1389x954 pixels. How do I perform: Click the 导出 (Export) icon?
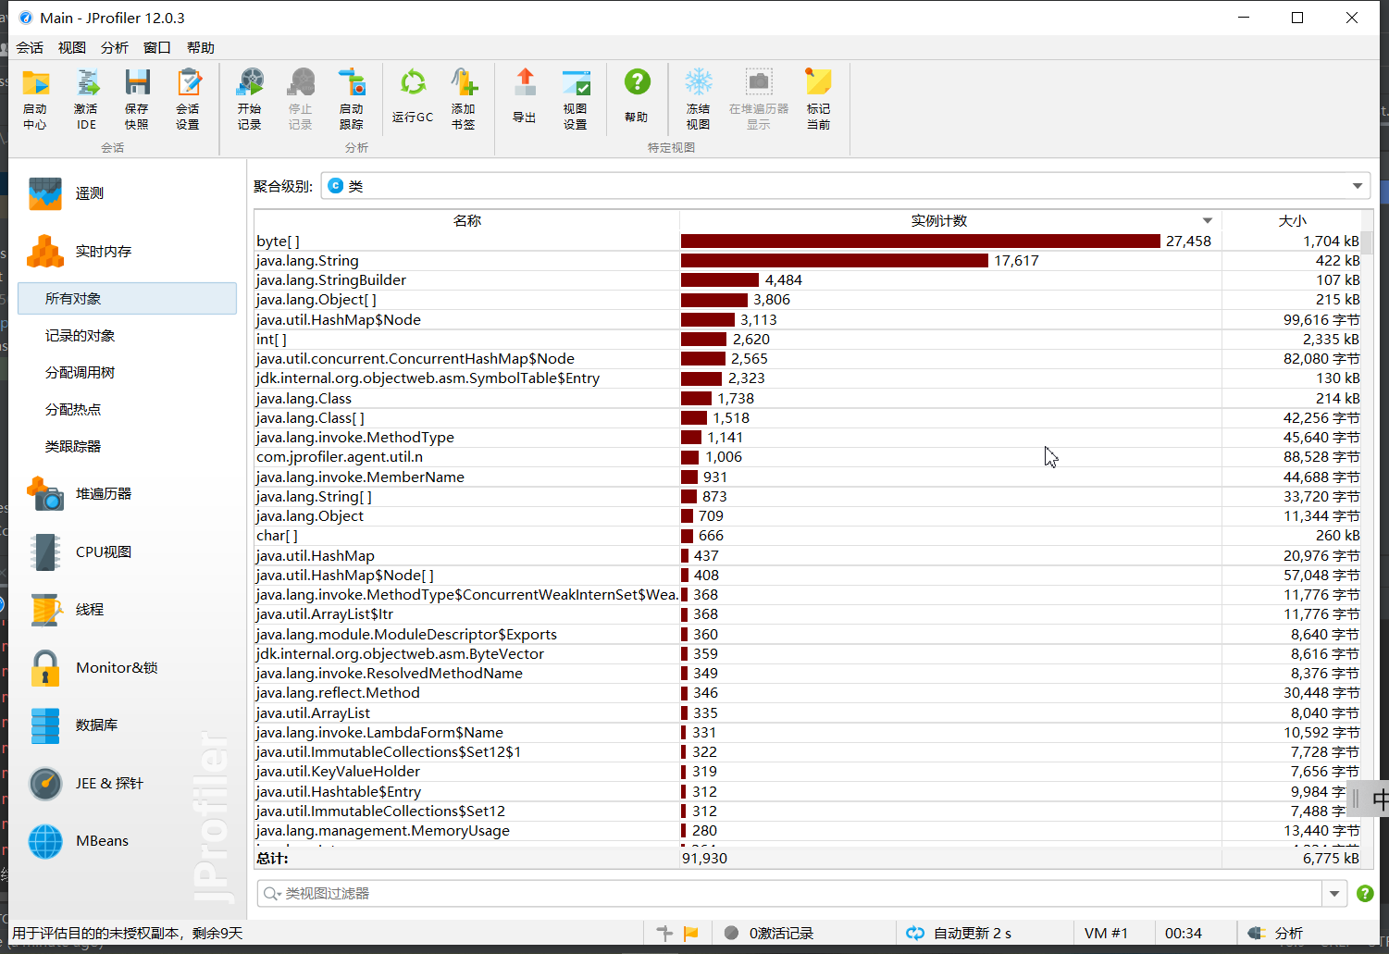525,96
